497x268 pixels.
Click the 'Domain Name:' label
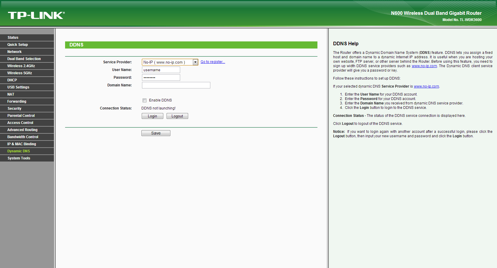click(x=120, y=85)
